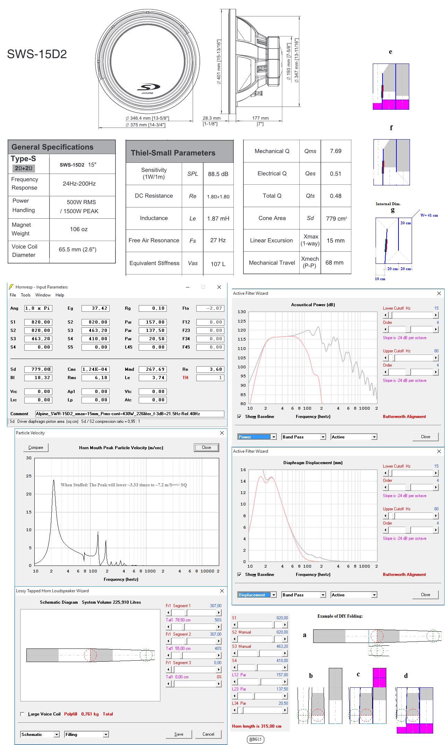Click the Bl input field showing 18,32
Viewport: 446px width, 745px height.
point(38,378)
